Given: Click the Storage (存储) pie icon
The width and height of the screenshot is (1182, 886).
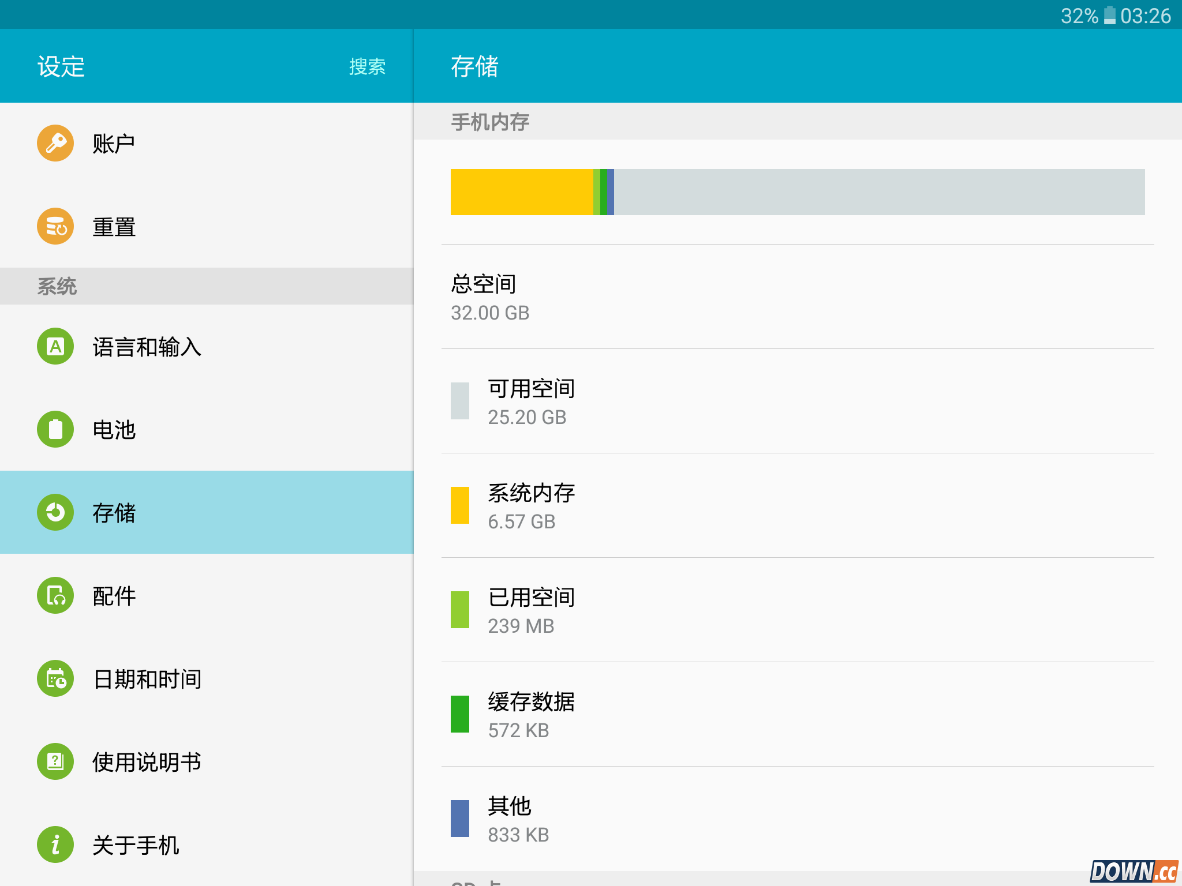Looking at the screenshot, I should coord(55,512).
